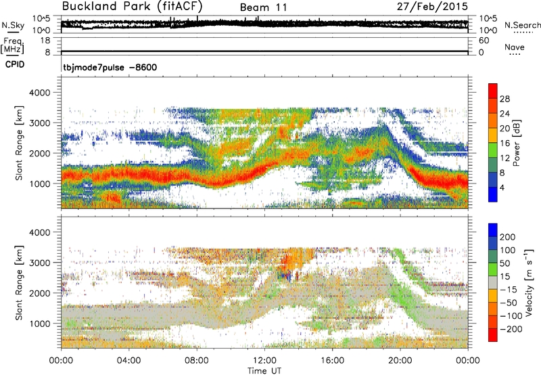
Task: Click the 'Freq. [MHz]' axis label
Action: click(x=12, y=45)
